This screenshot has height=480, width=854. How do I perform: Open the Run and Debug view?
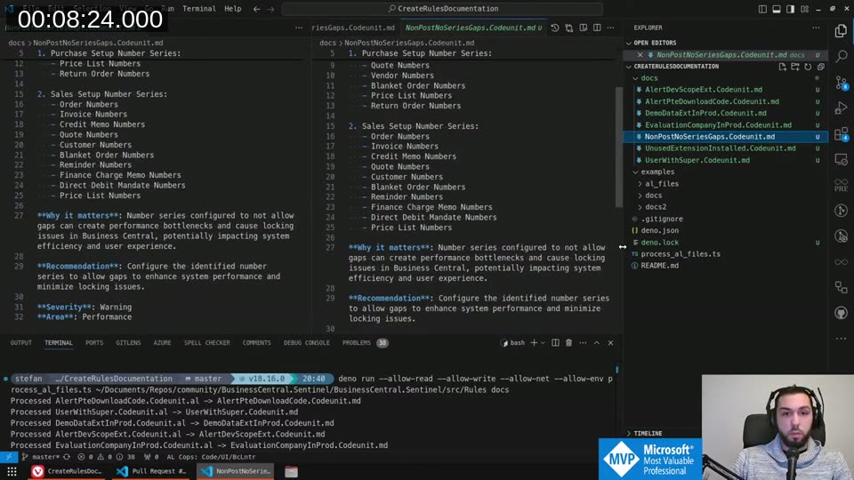[841, 108]
